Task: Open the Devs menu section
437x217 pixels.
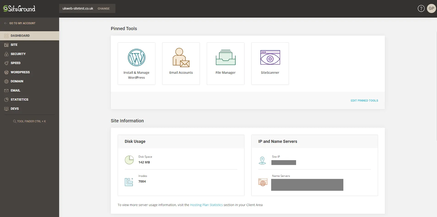Action: [29, 109]
